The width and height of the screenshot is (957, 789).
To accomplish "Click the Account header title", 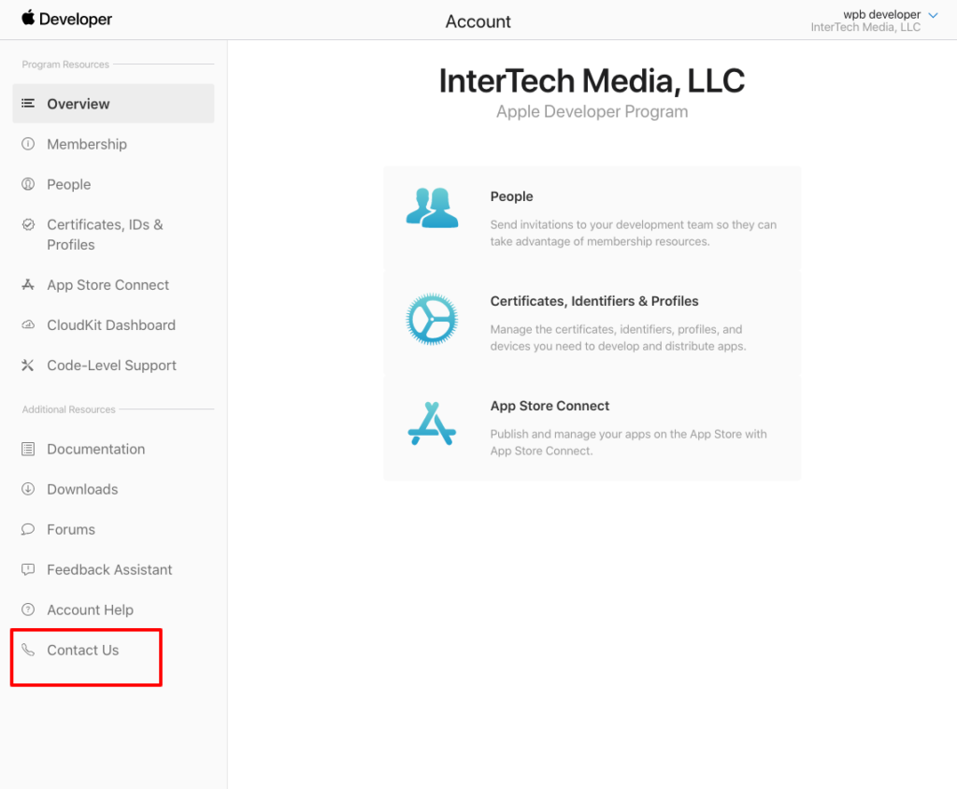I will point(478,22).
